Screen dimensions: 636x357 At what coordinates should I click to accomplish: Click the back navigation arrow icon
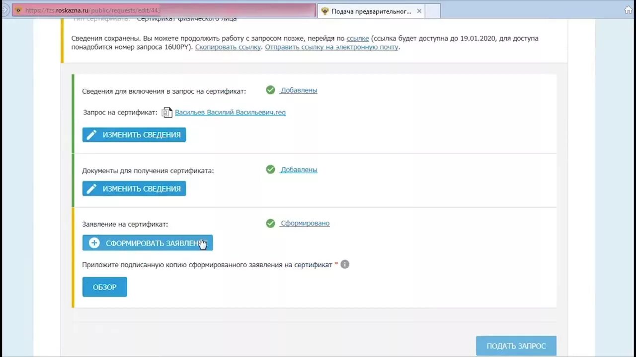5,10
